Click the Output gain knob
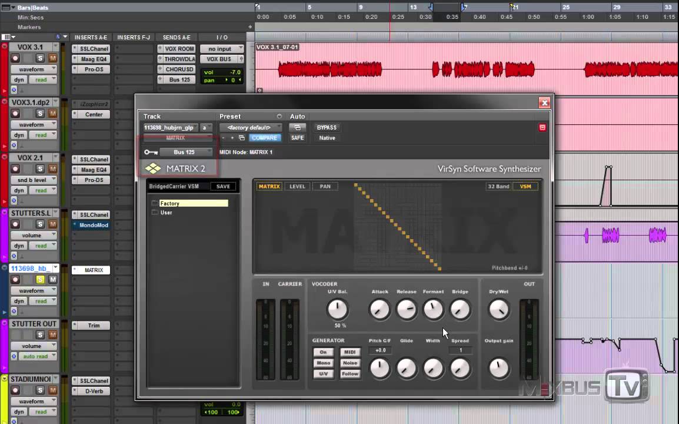Viewport: 679px width, 424px height. coord(499,368)
